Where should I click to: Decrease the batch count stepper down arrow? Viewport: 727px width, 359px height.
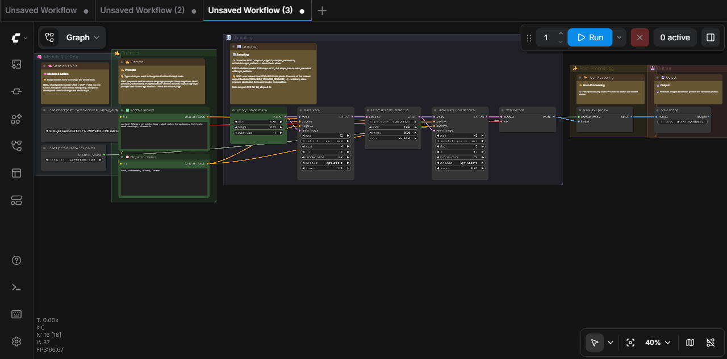(x=561, y=42)
